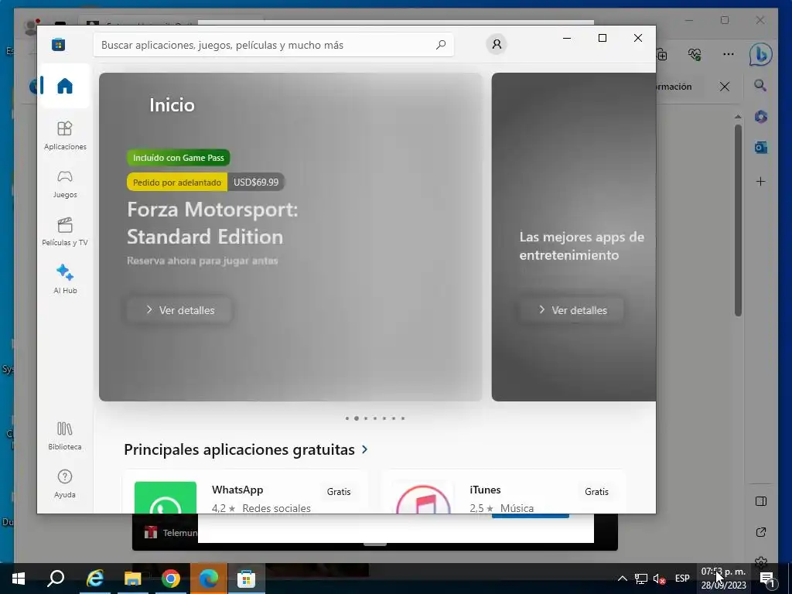
Task: Open Principales aplicaciones gratuitas list
Action: coord(240,449)
